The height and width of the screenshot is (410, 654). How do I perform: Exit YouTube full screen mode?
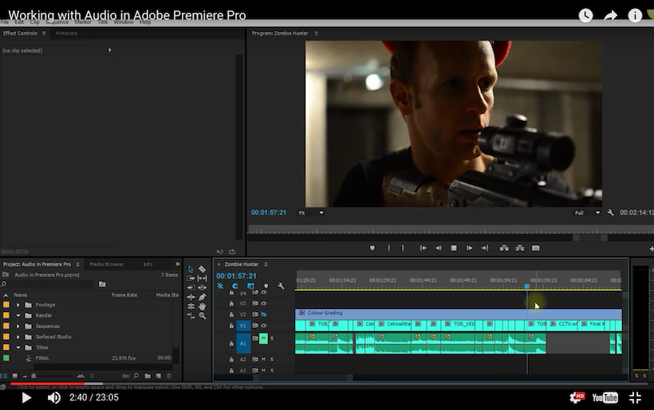635,397
